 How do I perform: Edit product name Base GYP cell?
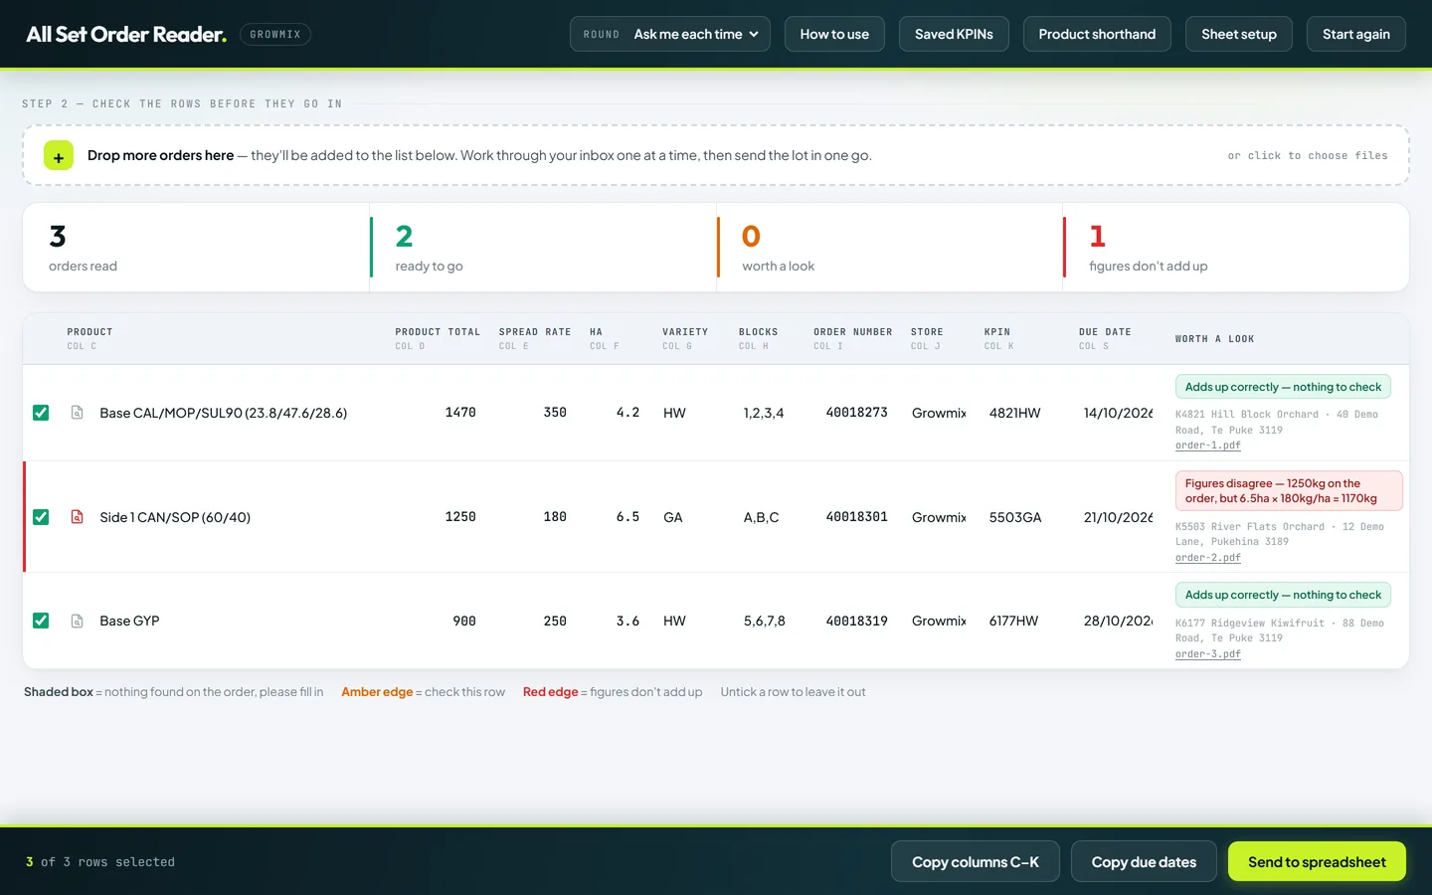tap(239, 621)
